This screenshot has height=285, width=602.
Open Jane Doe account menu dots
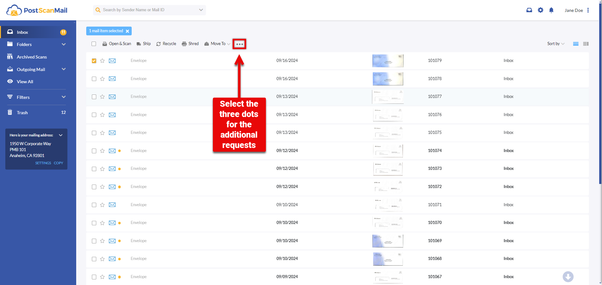tap(588, 10)
